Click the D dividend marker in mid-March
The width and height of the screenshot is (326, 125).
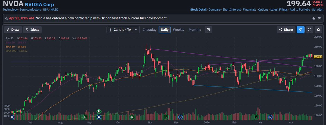(270, 117)
